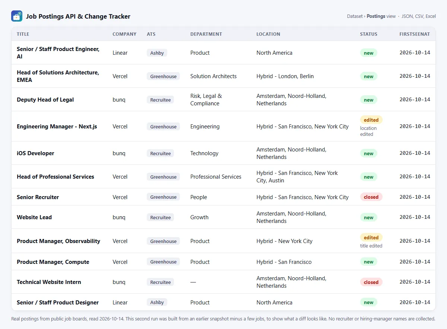Click 'edited' status badge for Engineering Manager row
Screen dimensions: 447x329
click(x=371, y=120)
